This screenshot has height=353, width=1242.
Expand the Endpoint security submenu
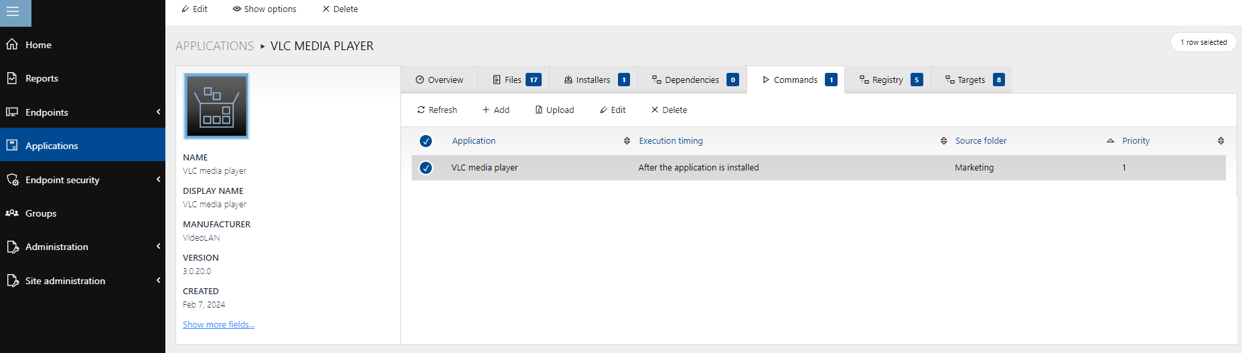(x=158, y=180)
